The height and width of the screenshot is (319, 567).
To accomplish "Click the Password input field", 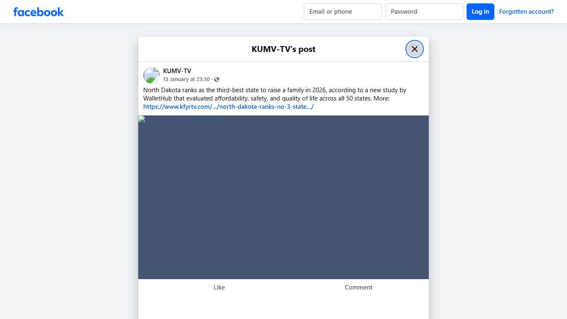I will [x=424, y=12].
